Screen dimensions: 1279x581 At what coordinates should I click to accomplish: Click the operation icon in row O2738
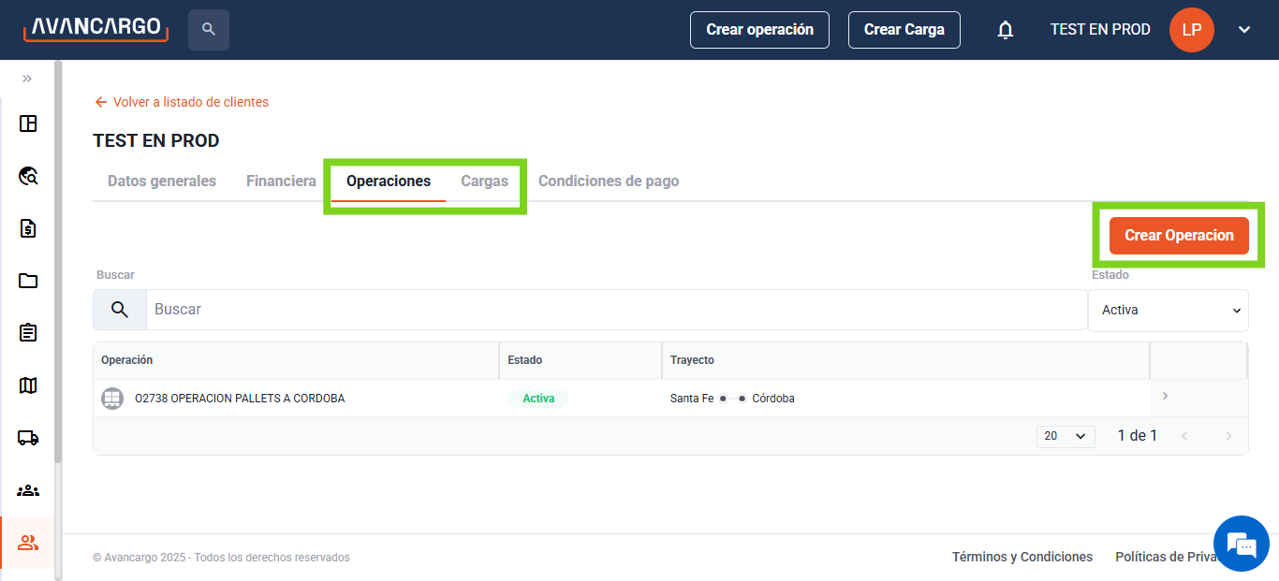tap(112, 399)
